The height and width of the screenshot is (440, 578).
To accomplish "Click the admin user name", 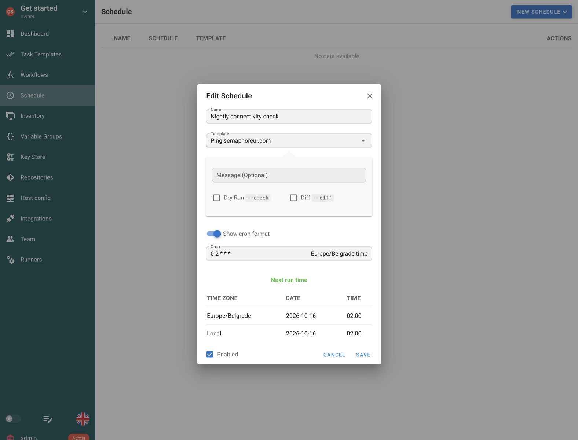I will 29,437.
